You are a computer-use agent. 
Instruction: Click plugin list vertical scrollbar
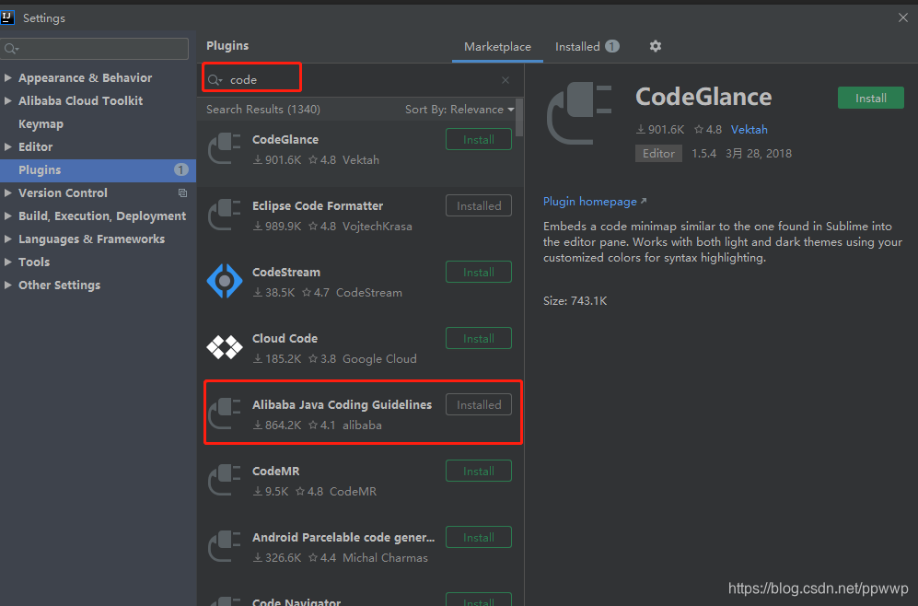coord(520,118)
